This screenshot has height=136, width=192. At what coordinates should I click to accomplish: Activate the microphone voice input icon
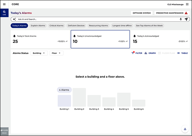click(x=181, y=19)
